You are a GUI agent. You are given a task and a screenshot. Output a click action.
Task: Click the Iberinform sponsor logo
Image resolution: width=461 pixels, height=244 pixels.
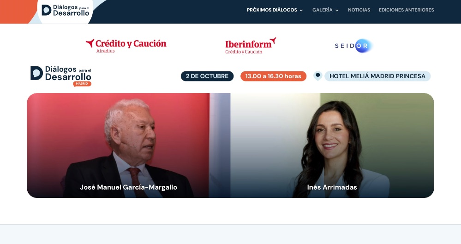[251, 46]
